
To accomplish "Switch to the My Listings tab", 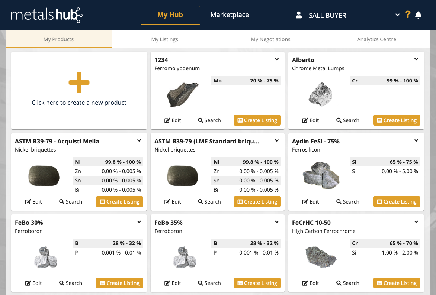I will [164, 39].
